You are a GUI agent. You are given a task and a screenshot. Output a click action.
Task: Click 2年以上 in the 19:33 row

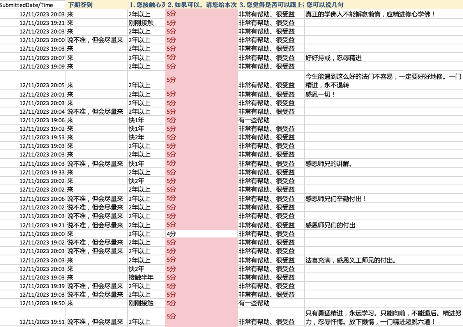click(x=140, y=172)
